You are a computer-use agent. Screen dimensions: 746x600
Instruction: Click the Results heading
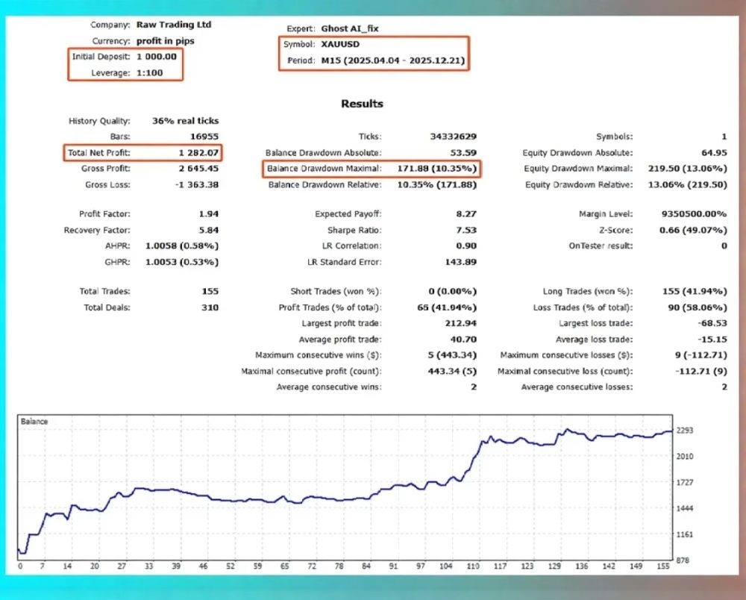(362, 104)
